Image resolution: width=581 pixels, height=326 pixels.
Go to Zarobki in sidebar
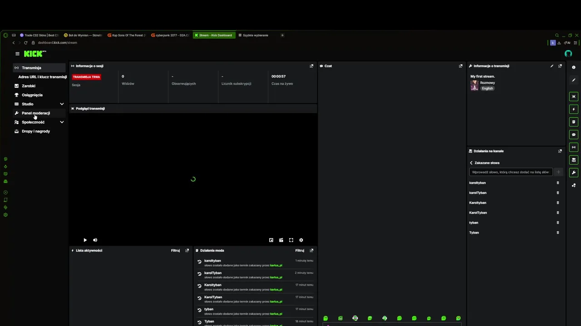tap(29, 86)
